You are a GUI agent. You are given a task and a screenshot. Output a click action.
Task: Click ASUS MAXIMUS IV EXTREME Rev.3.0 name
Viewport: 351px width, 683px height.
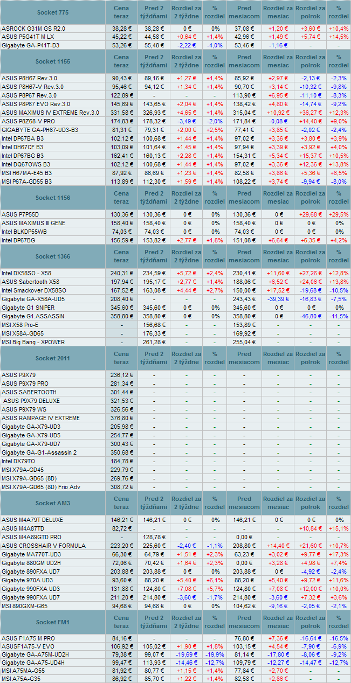tap(51, 113)
